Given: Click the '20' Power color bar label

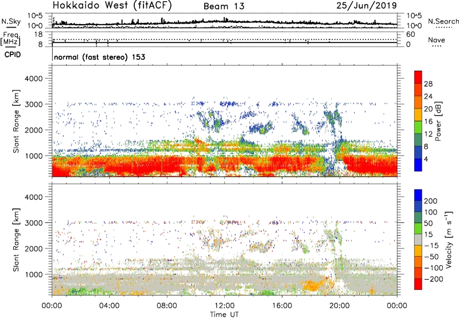Looking at the screenshot, I should [x=428, y=109].
